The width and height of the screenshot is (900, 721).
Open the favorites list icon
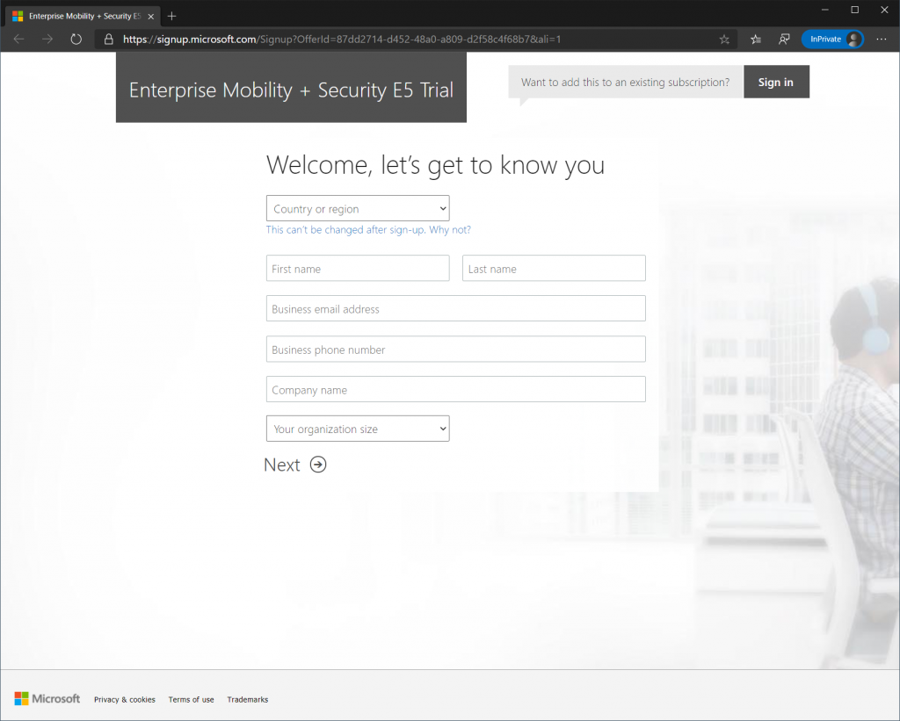(756, 39)
